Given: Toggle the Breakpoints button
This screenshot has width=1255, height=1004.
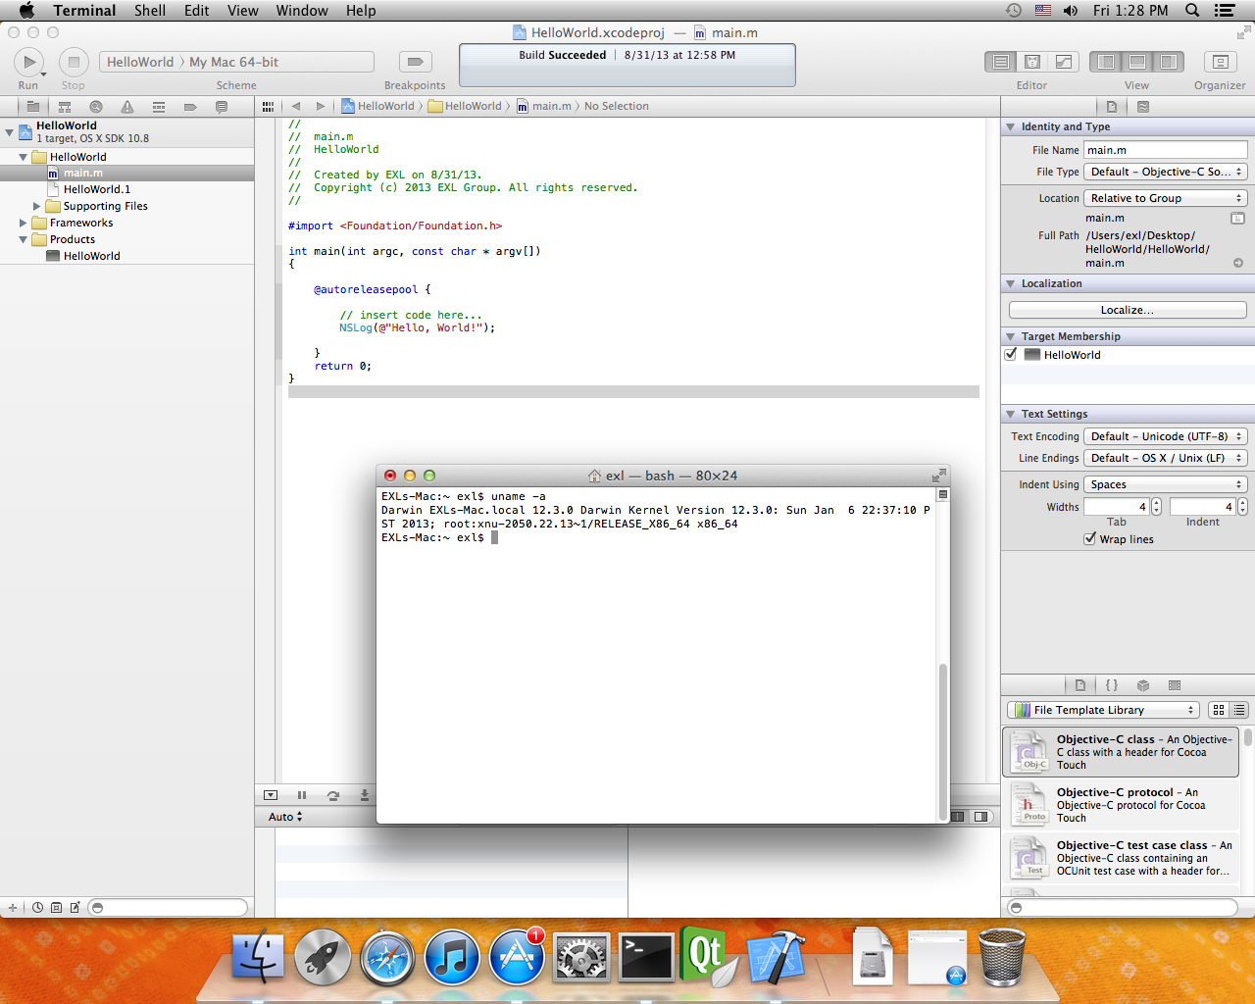Looking at the screenshot, I should [415, 62].
